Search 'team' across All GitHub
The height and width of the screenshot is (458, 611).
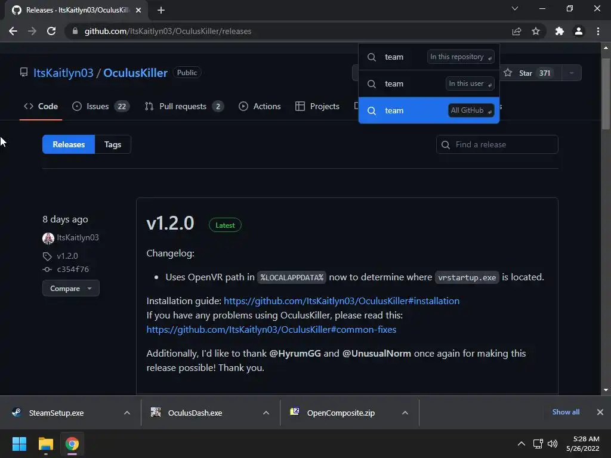pyautogui.click(x=428, y=110)
